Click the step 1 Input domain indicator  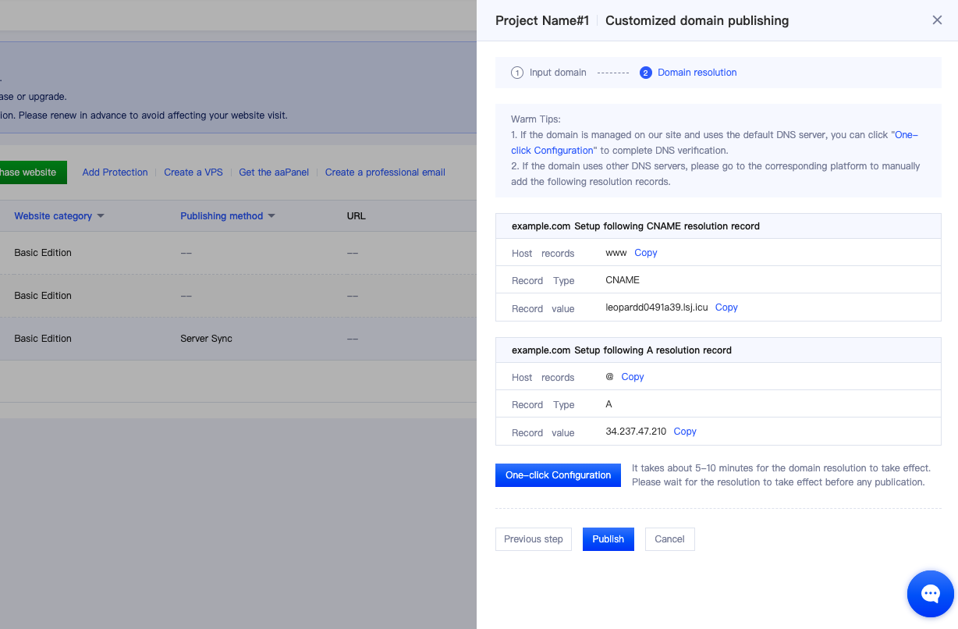(548, 73)
